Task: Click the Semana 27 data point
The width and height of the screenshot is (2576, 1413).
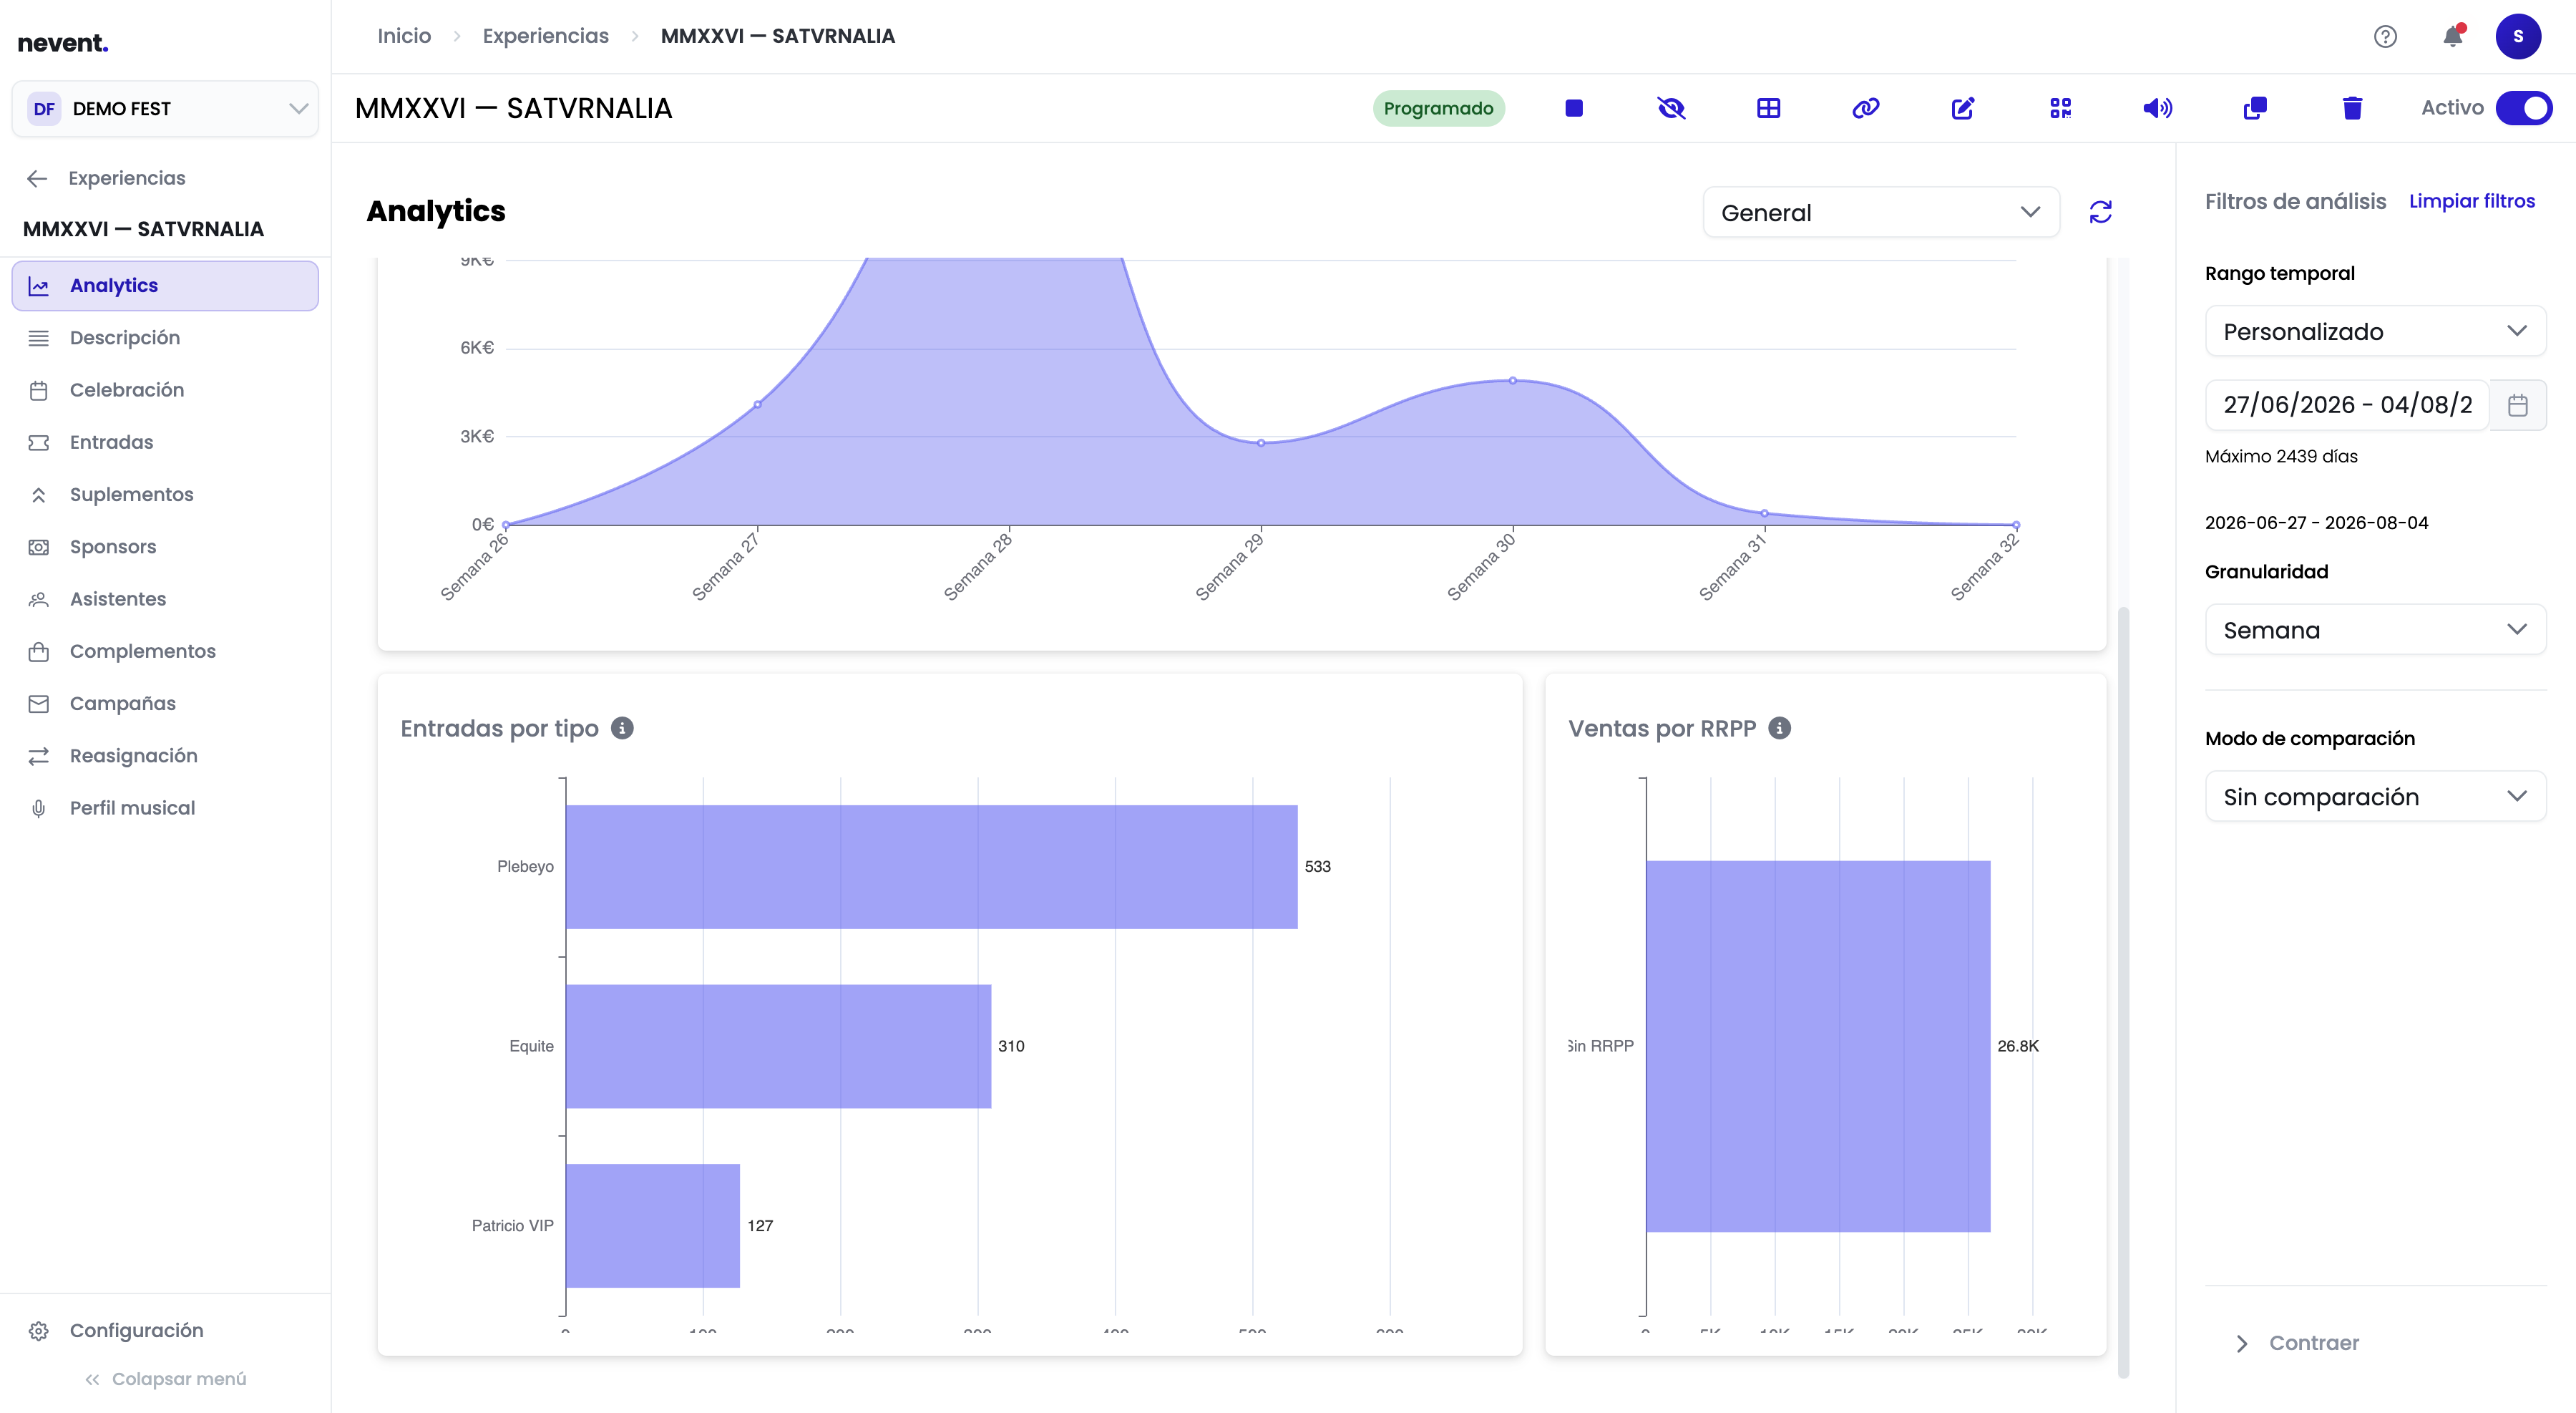Action: [x=758, y=405]
